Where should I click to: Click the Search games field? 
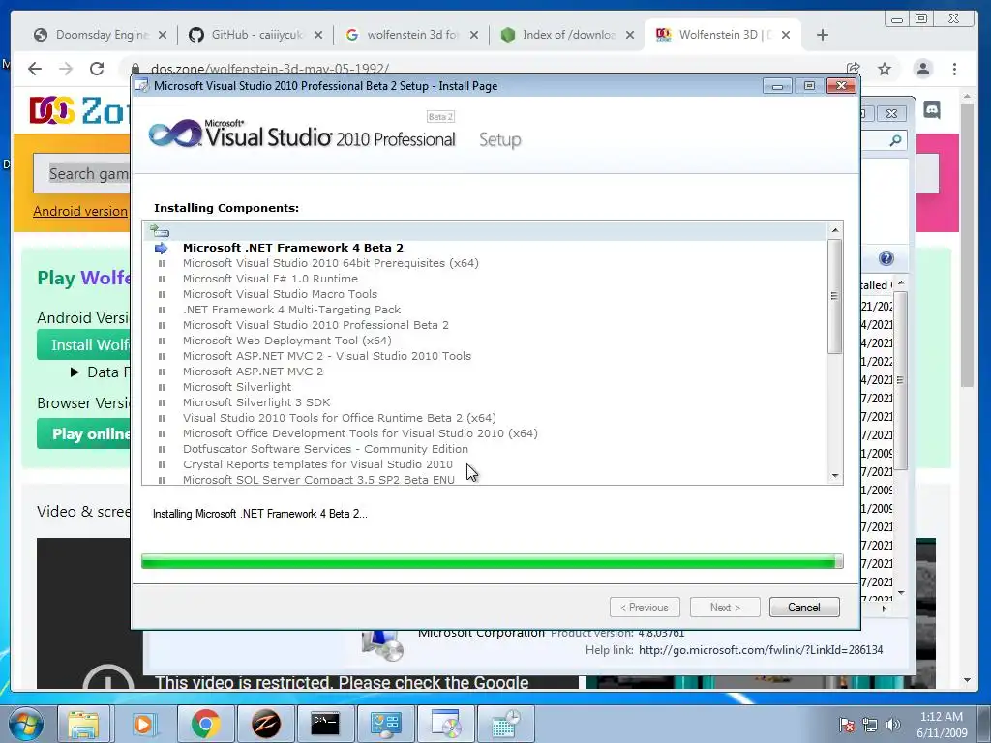(x=82, y=173)
